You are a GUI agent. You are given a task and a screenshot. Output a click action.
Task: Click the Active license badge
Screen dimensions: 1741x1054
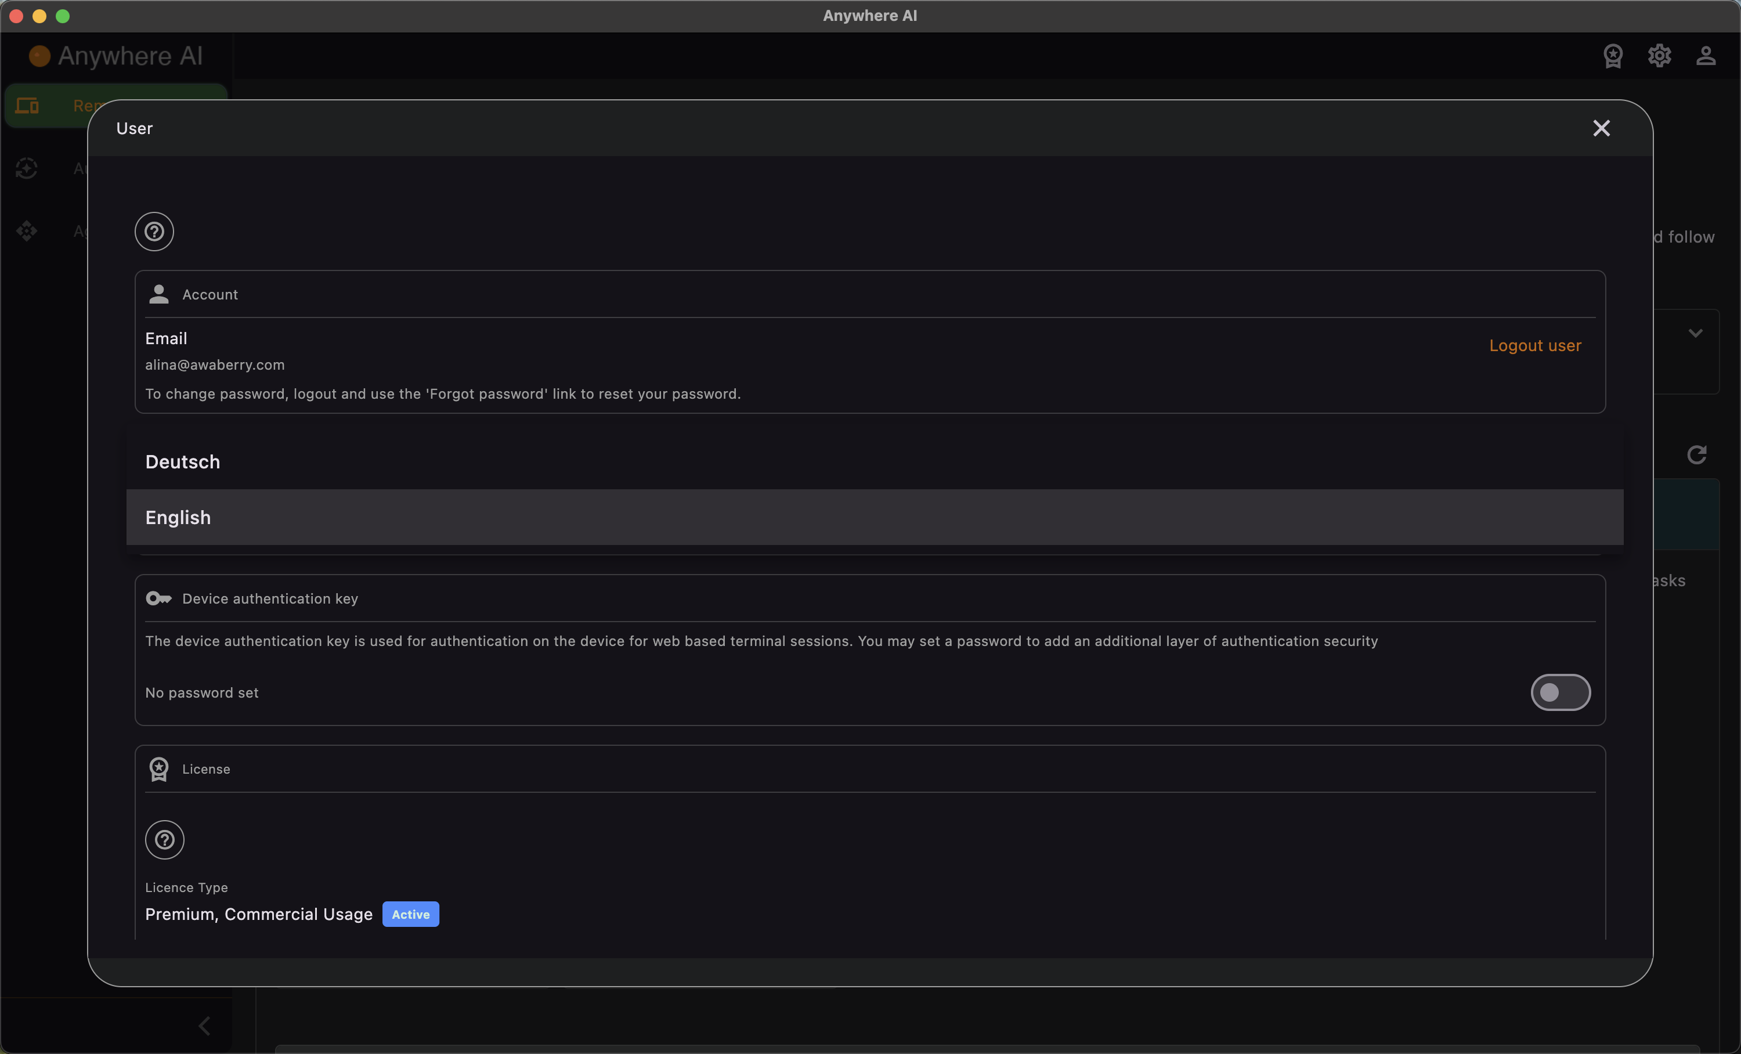pos(410,914)
